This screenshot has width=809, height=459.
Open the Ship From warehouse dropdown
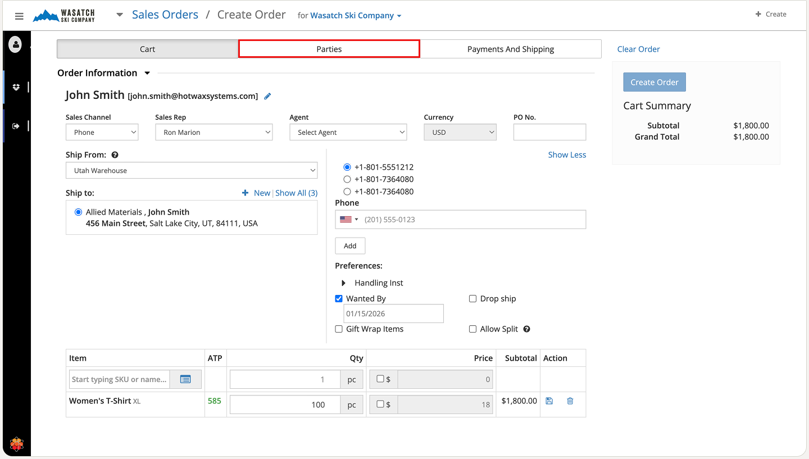tap(191, 171)
